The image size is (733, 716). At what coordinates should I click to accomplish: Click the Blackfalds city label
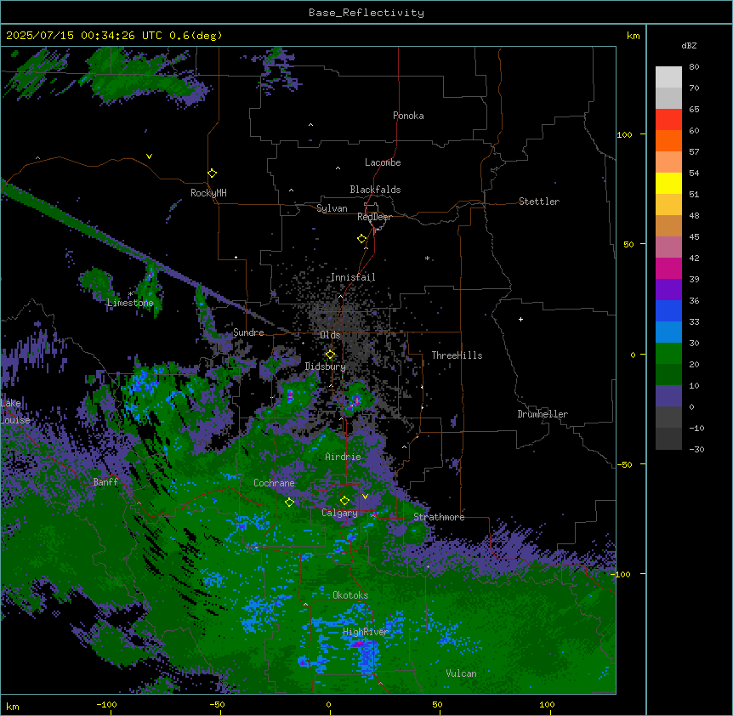(x=375, y=190)
